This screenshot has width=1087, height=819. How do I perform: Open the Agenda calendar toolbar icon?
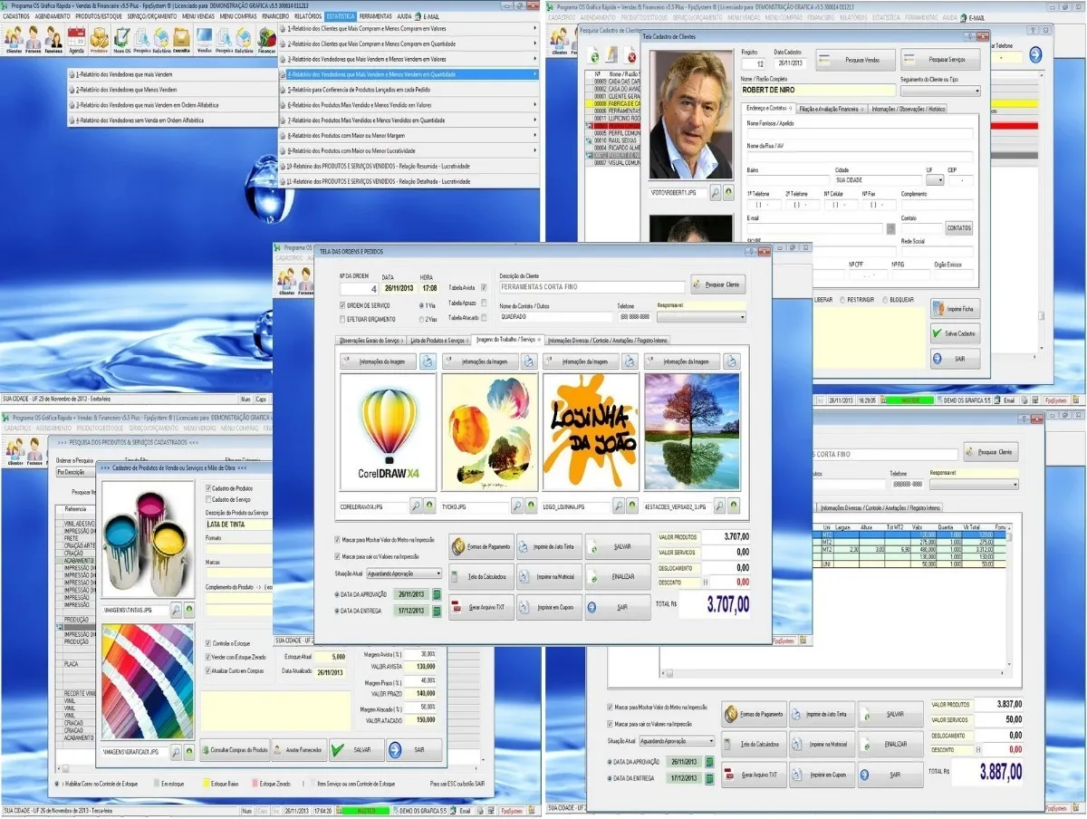(x=77, y=38)
